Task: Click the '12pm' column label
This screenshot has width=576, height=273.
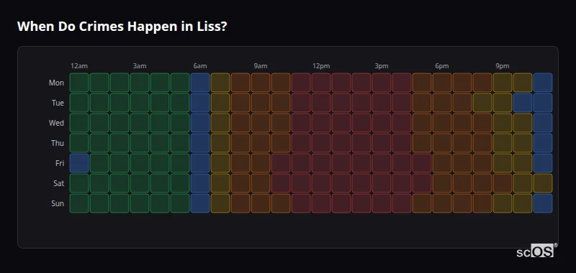Action: pos(321,66)
